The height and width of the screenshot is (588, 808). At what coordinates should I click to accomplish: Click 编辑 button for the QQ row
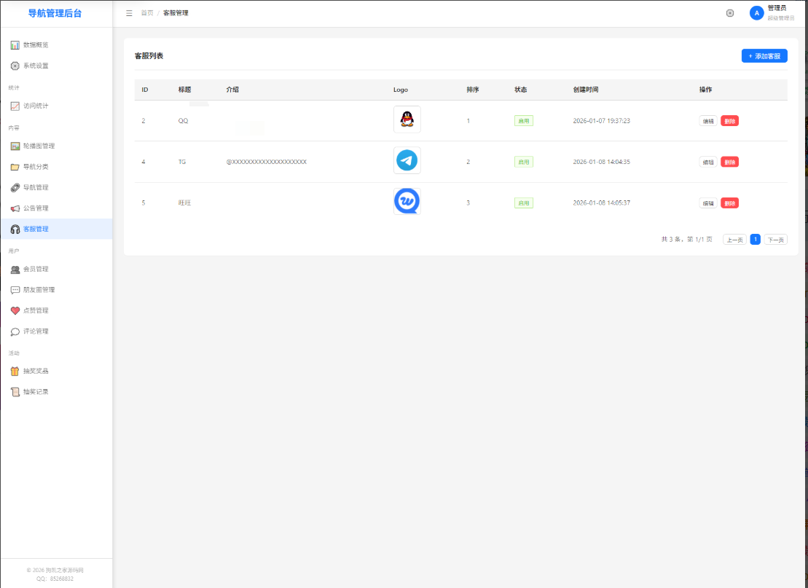click(707, 121)
